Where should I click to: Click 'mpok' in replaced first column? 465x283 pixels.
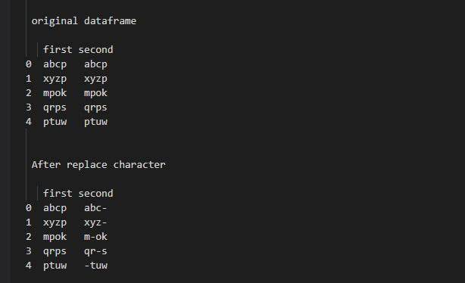tap(55, 237)
